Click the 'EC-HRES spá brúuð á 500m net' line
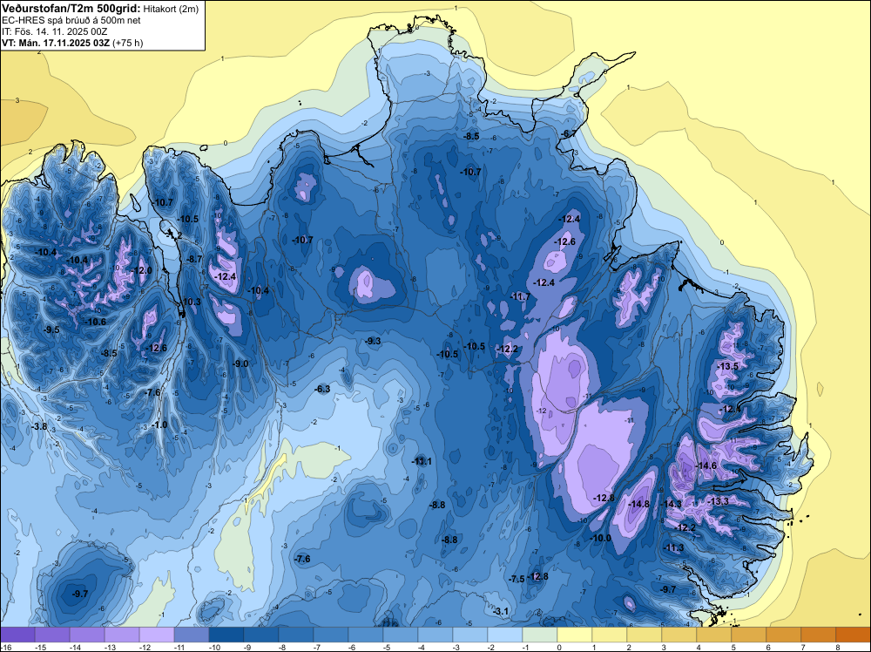 (x=71, y=21)
